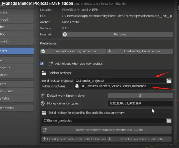Click the X icon on Remove button
179x148 pixels.
click(65, 34)
